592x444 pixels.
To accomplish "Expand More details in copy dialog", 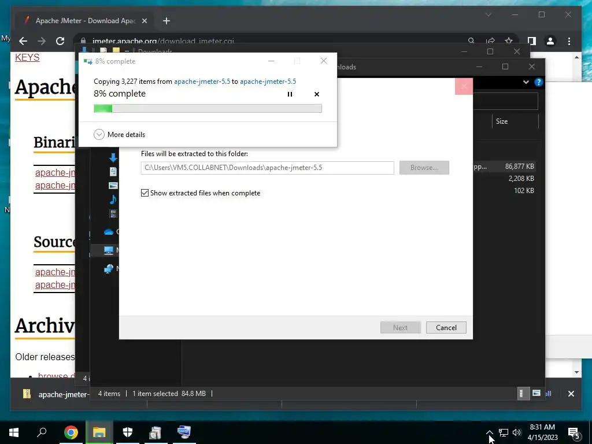I will point(119,134).
